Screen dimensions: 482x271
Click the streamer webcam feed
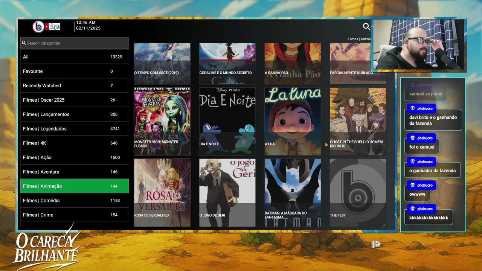(419, 44)
